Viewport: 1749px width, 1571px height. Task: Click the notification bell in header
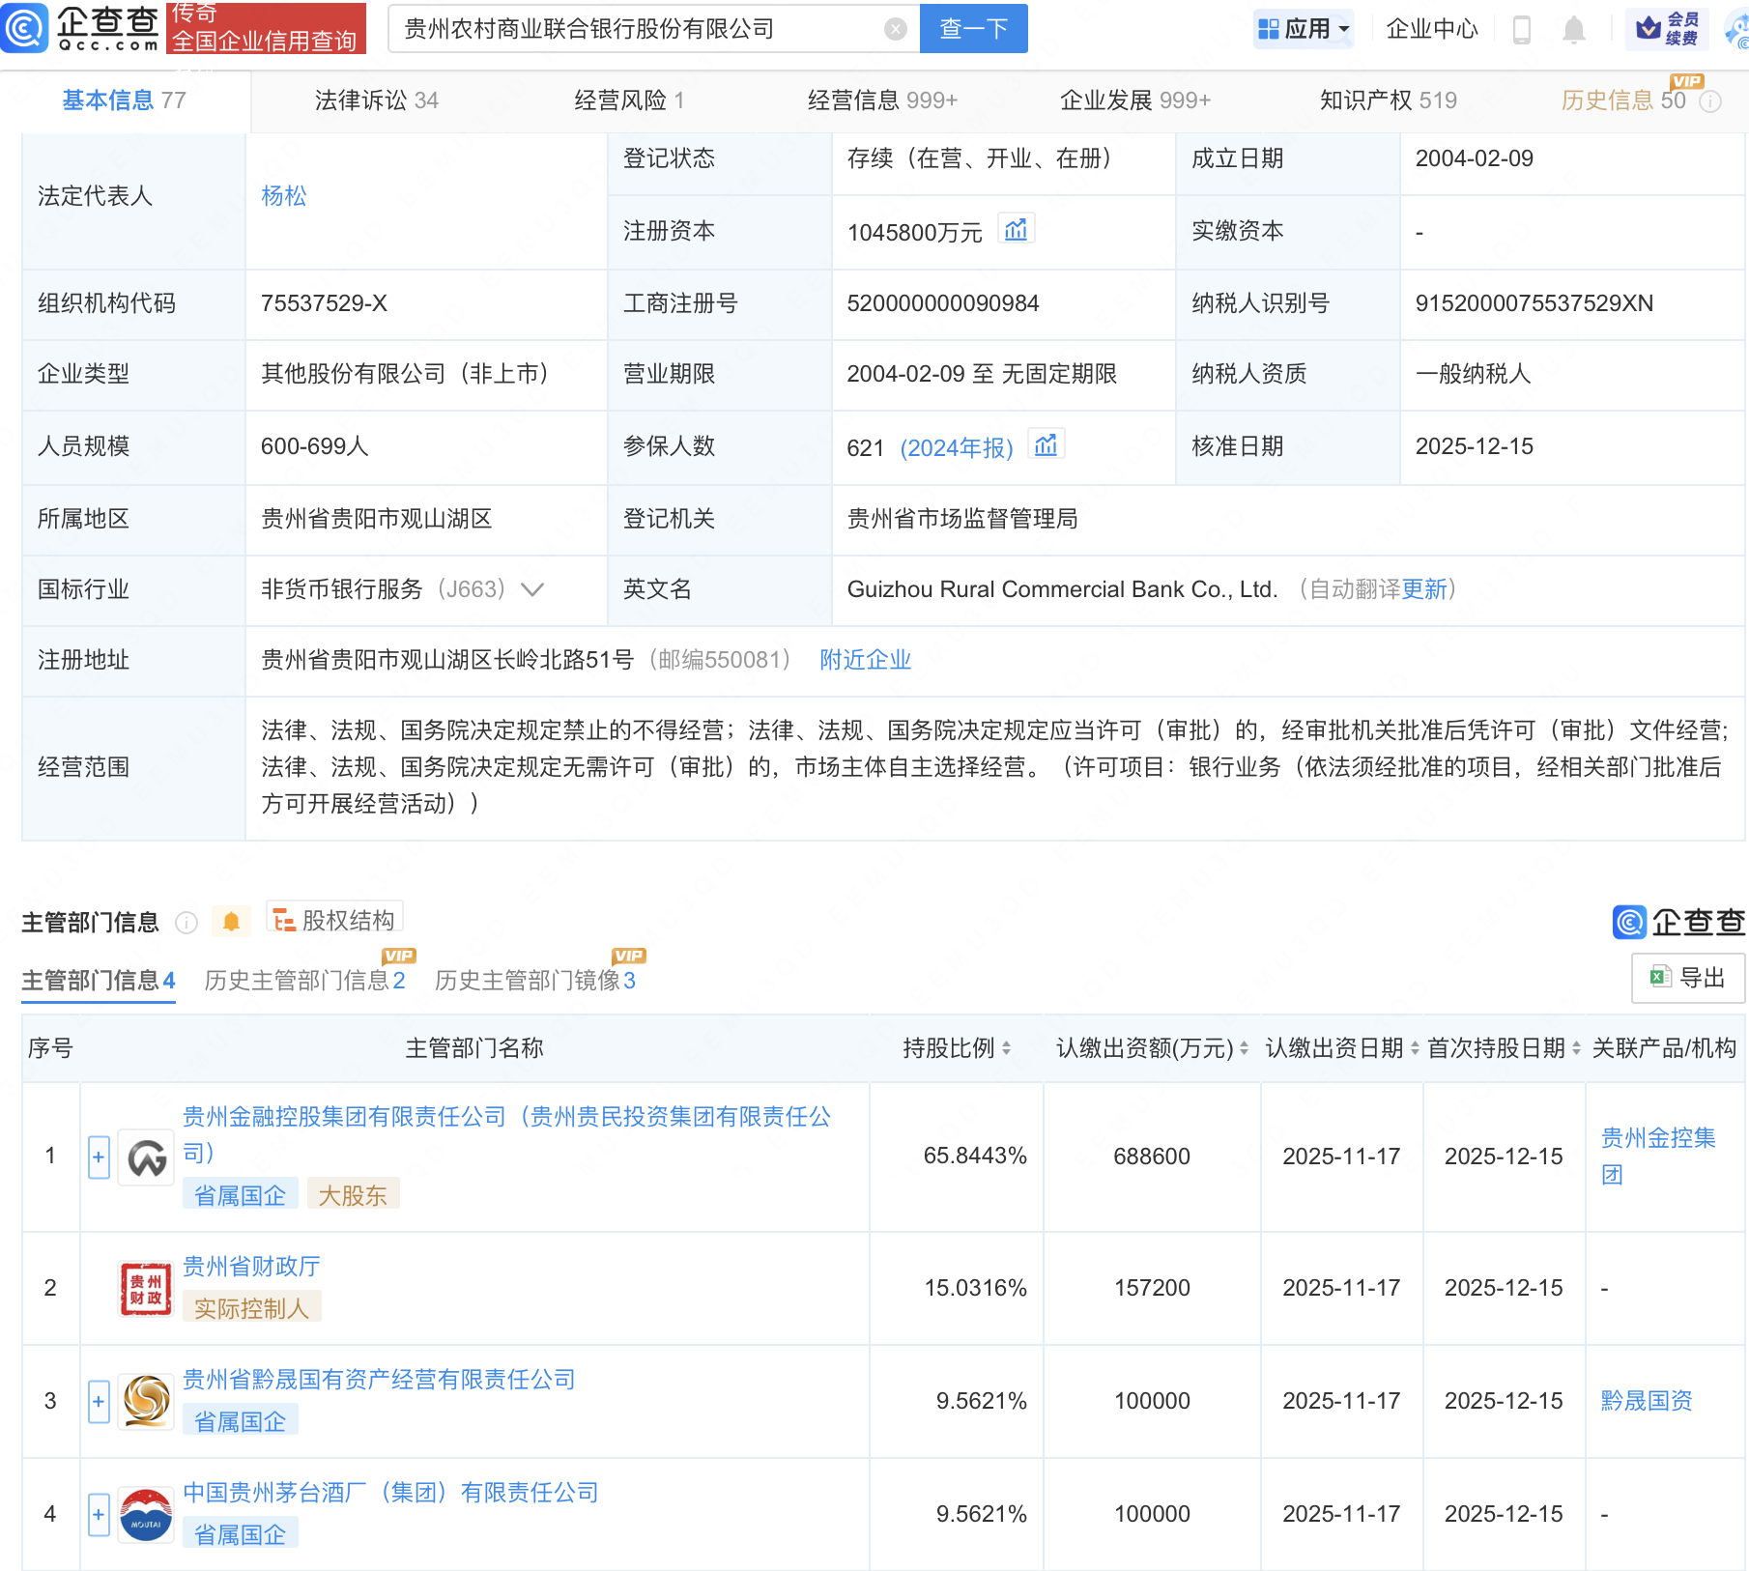[x=1573, y=30]
